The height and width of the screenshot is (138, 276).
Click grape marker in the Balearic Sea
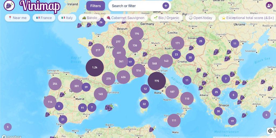click(x=109, y=107)
